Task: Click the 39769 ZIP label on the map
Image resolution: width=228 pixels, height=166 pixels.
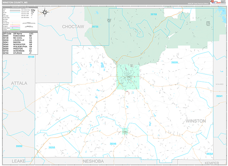Action: pyautogui.click(x=154, y=14)
